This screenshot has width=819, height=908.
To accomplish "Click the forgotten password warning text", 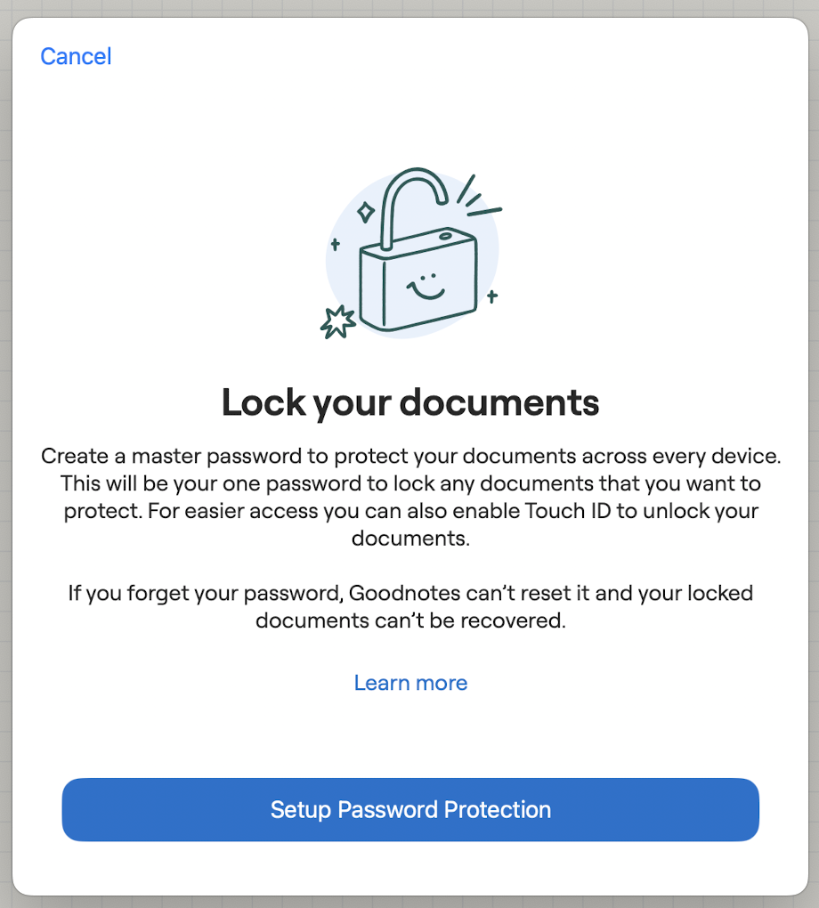I will (x=410, y=606).
